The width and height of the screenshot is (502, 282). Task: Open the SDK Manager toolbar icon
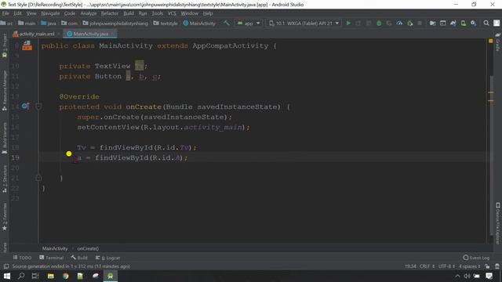pyautogui.click(x=473, y=23)
